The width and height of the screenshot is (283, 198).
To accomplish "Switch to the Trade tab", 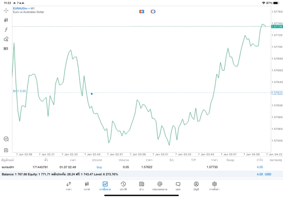I will (x=105, y=186).
